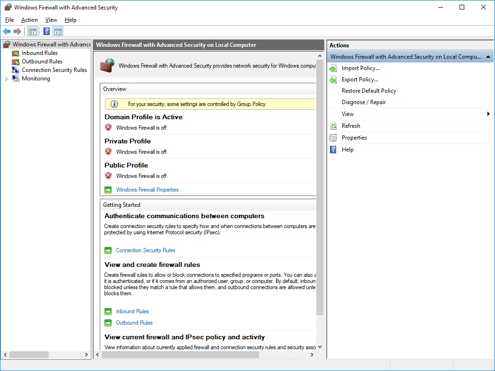
Task: Click the red shield icon under Public Profile
Action: click(x=108, y=176)
